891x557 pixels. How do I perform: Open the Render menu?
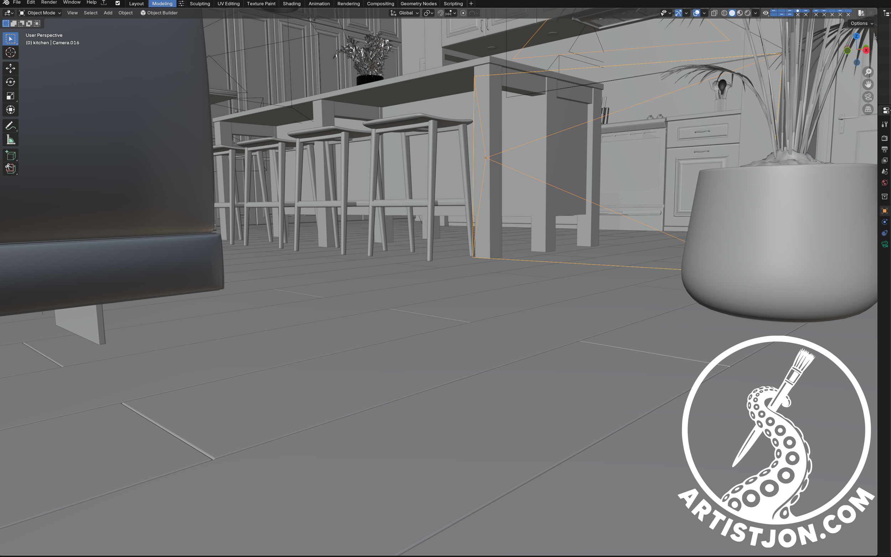(49, 2)
